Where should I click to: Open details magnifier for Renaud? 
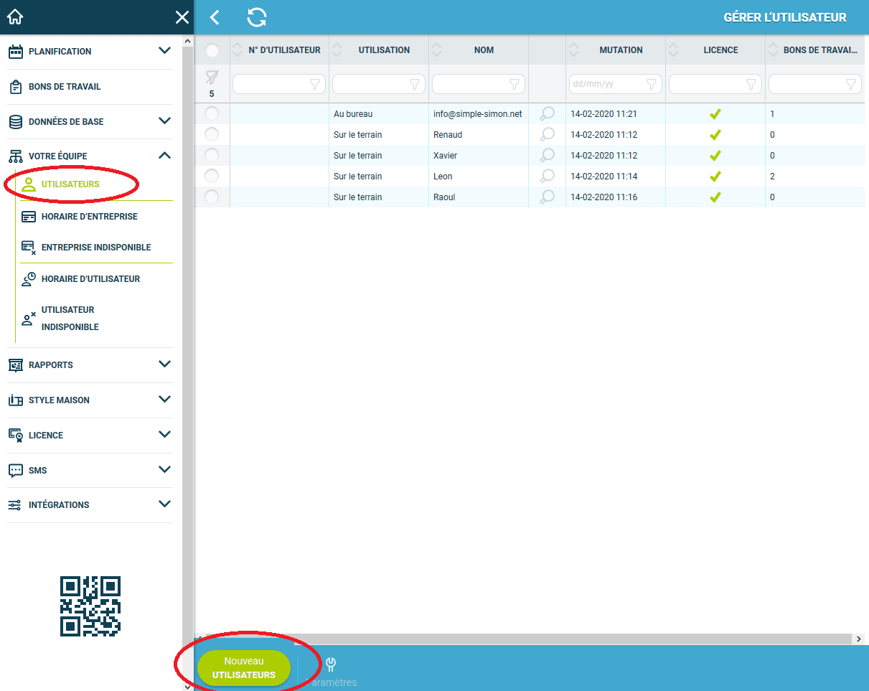point(548,134)
